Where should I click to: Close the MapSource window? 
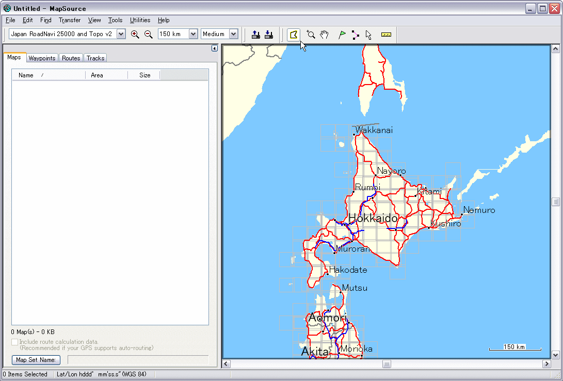click(x=554, y=9)
